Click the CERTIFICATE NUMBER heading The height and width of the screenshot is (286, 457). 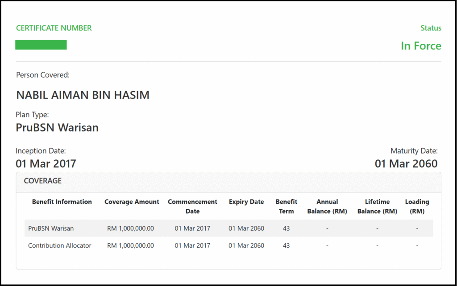[x=54, y=28]
